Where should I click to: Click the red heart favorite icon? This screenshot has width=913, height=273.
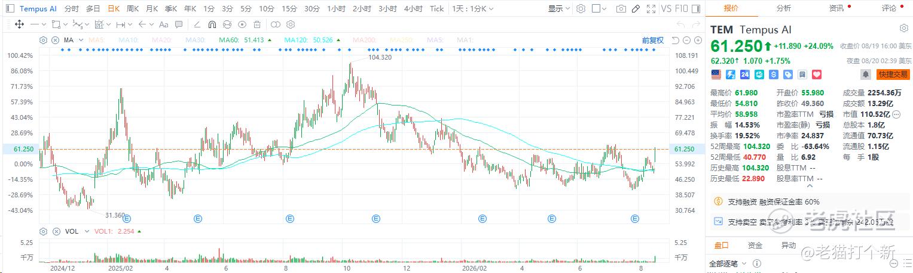817,75
